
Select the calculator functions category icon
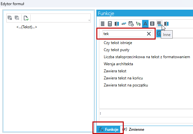click(x=110, y=24)
